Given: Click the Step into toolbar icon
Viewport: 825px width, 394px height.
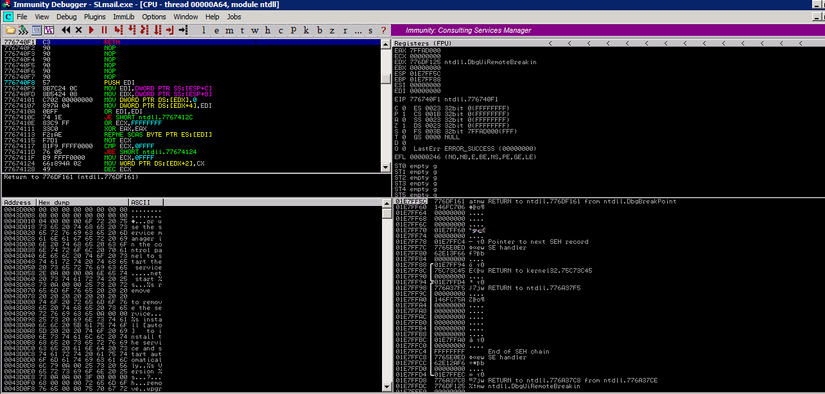Looking at the screenshot, I should pyautogui.click(x=118, y=30).
